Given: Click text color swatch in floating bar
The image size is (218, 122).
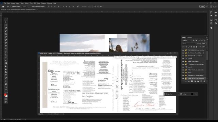Looking at the screenshot, I should tap(192, 94).
